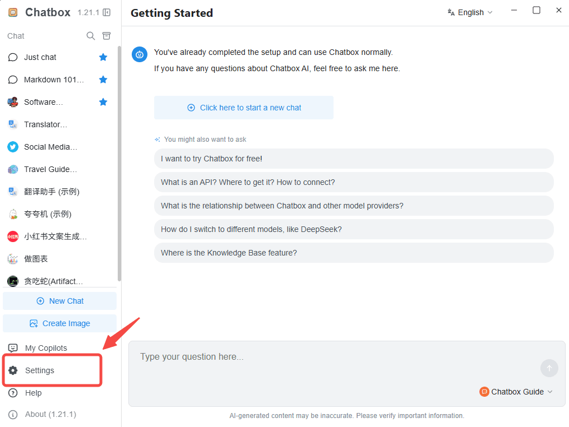Click the My Copilots chat icon
This screenshot has height=427, width=569.
pos(13,348)
